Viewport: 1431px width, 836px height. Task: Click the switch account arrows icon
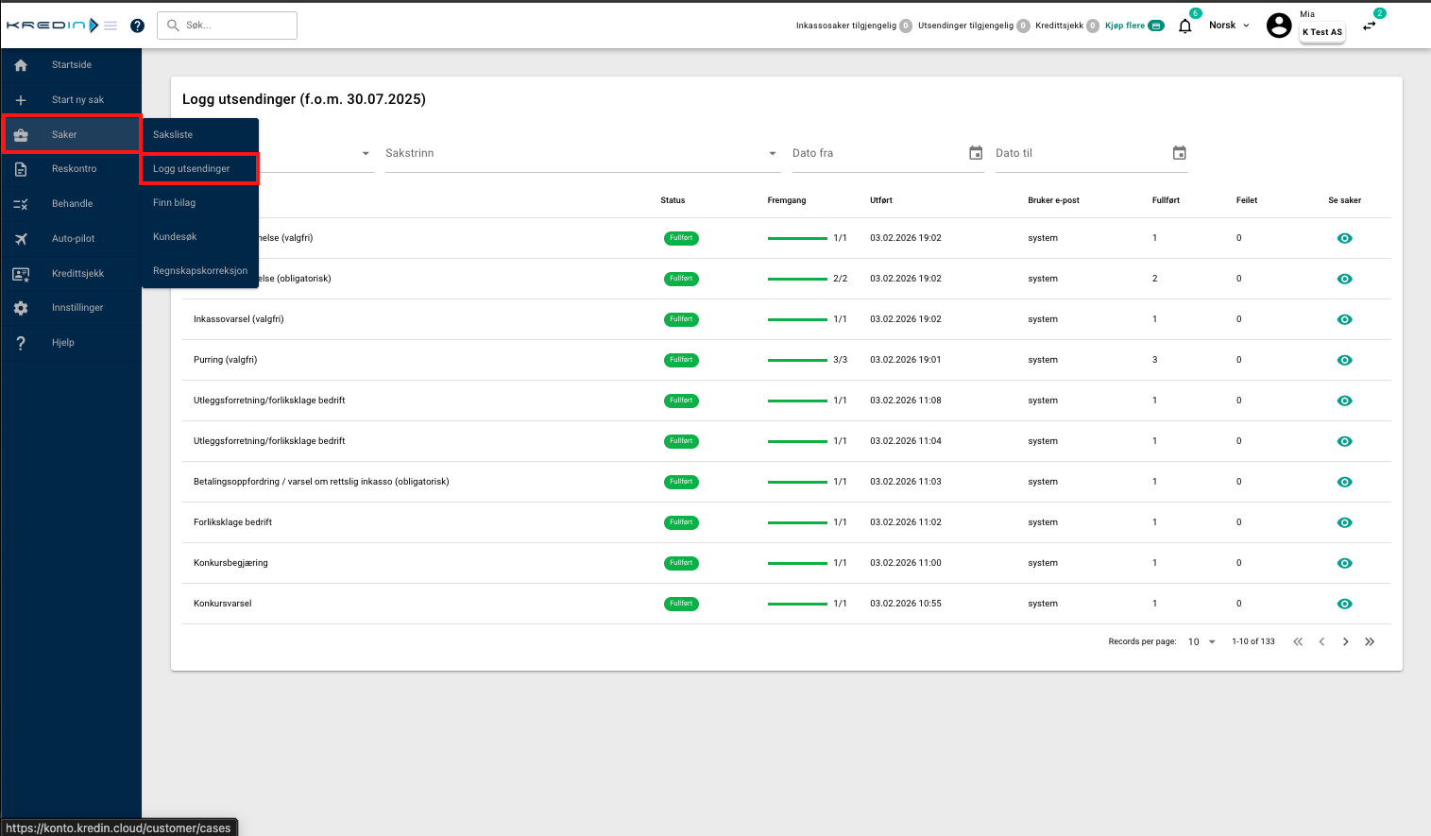pyautogui.click(x=1369, y=26)
